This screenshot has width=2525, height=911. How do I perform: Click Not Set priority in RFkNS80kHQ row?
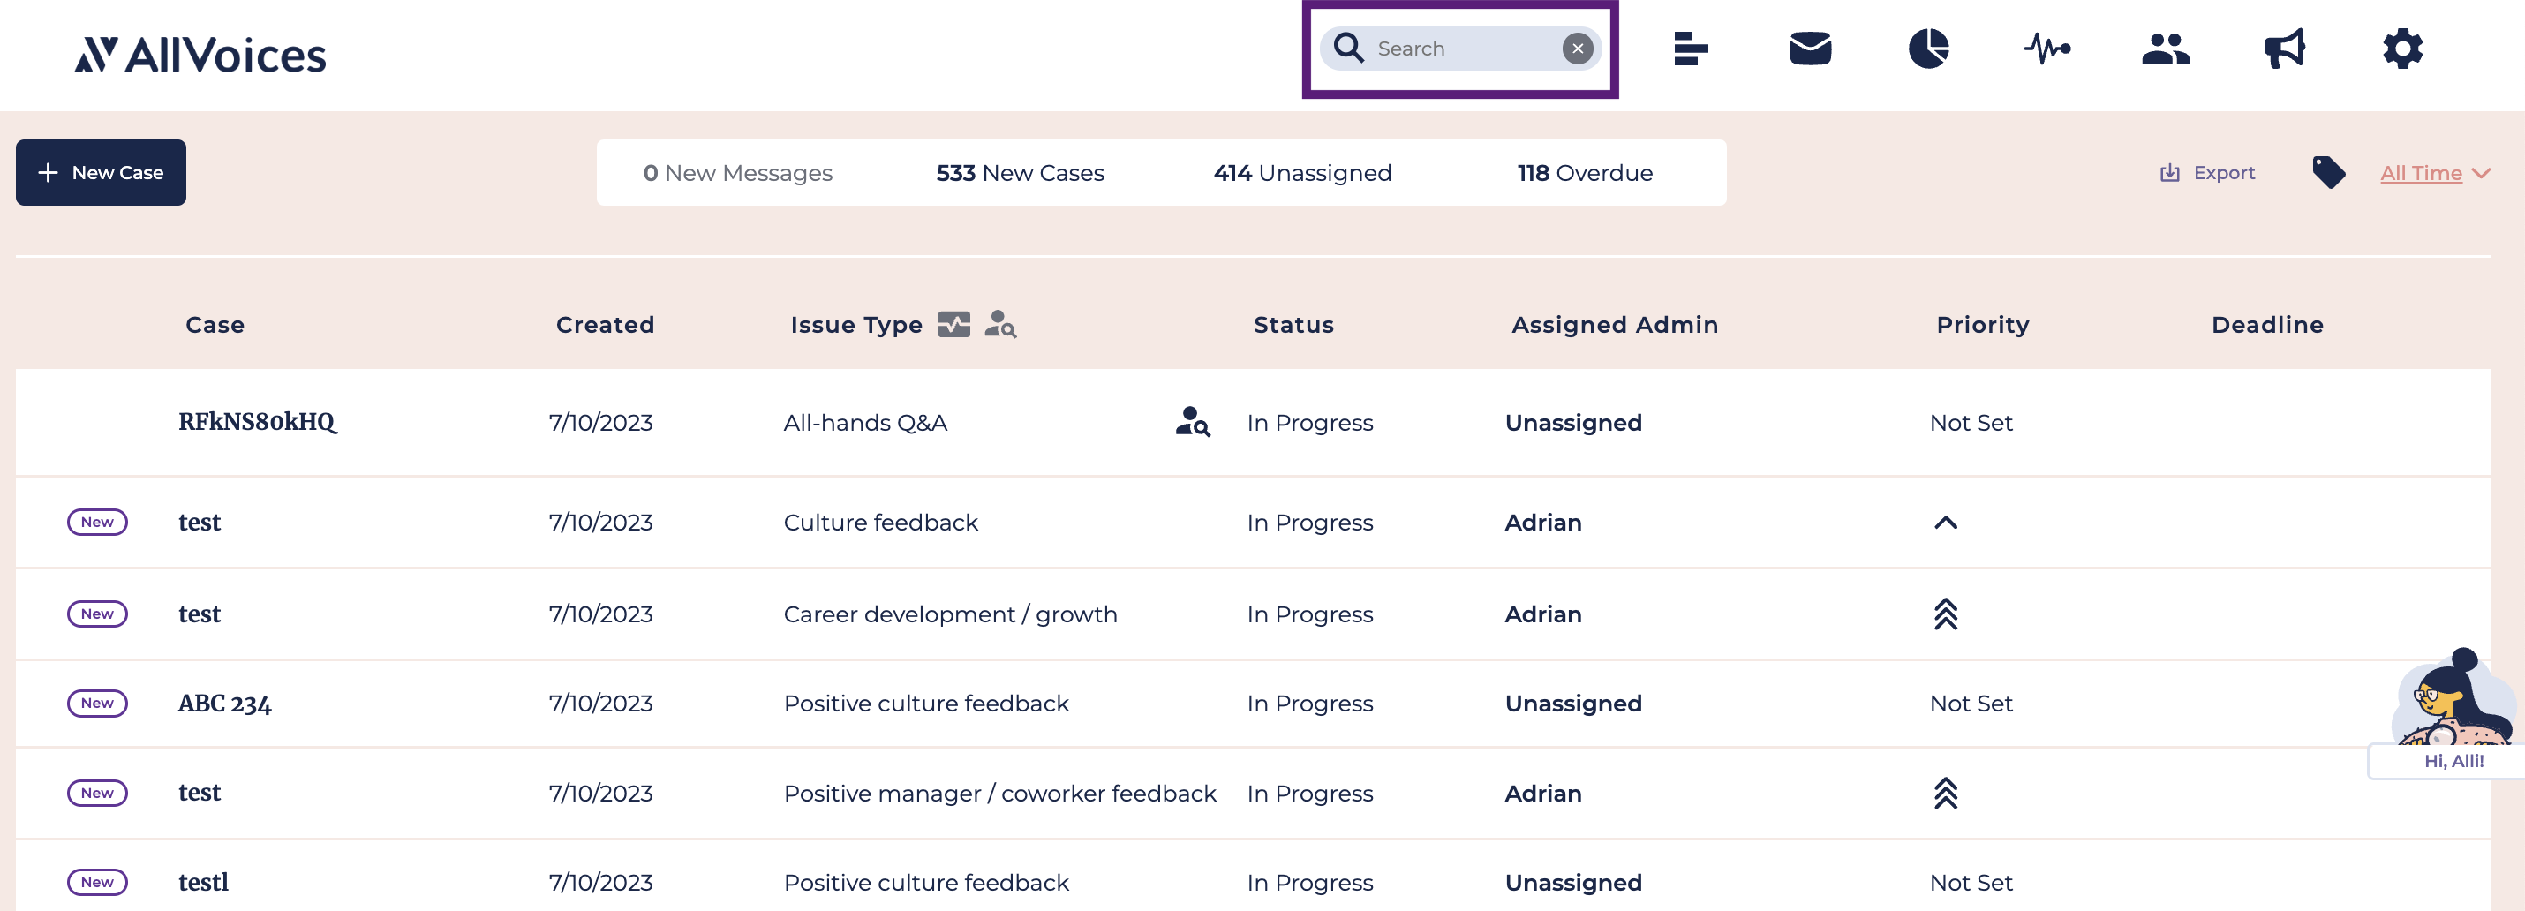point(1971,422)
